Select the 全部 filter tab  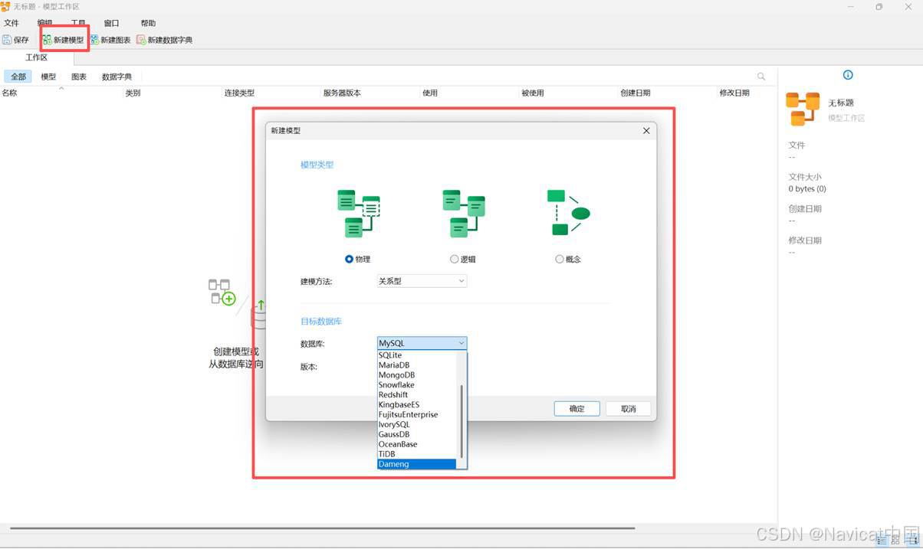tap(18, 77)
